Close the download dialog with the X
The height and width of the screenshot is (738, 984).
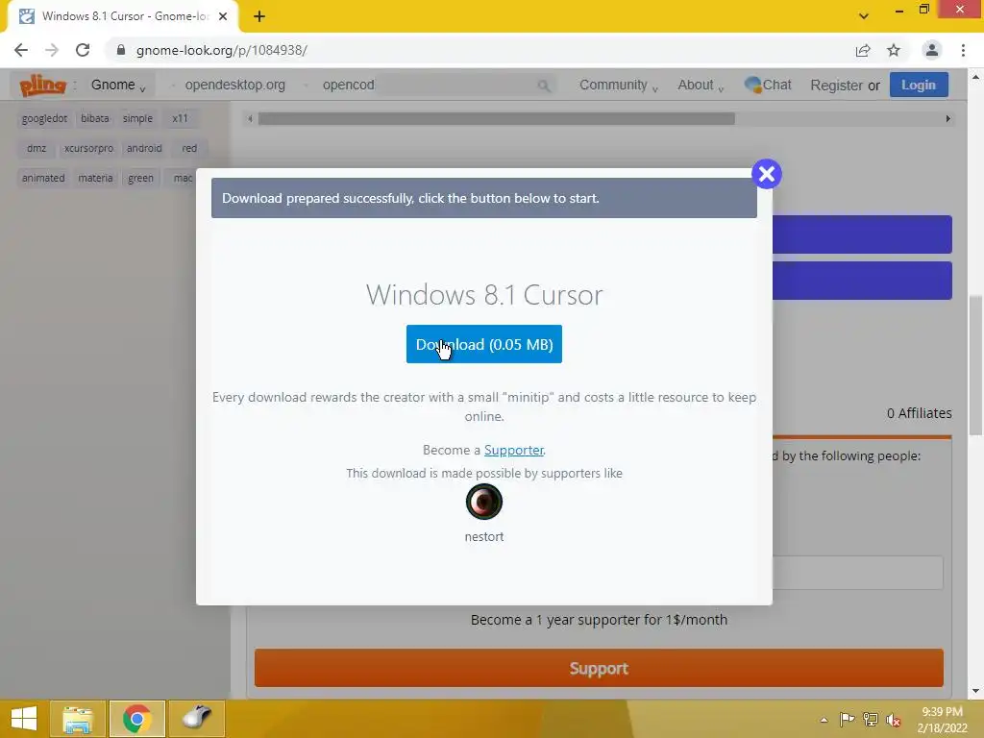point(766,174)
